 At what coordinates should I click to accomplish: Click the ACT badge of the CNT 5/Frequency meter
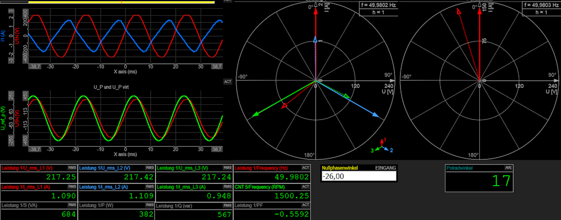(x=306, y=186)
